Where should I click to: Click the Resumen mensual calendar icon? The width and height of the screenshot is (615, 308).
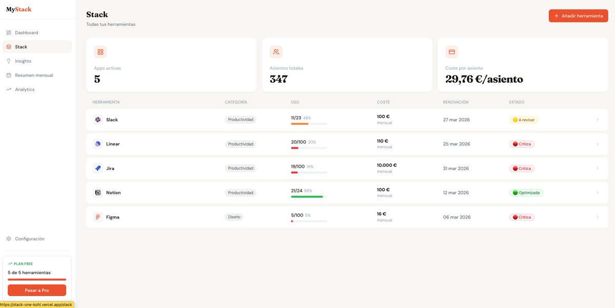tap(9, 75)
